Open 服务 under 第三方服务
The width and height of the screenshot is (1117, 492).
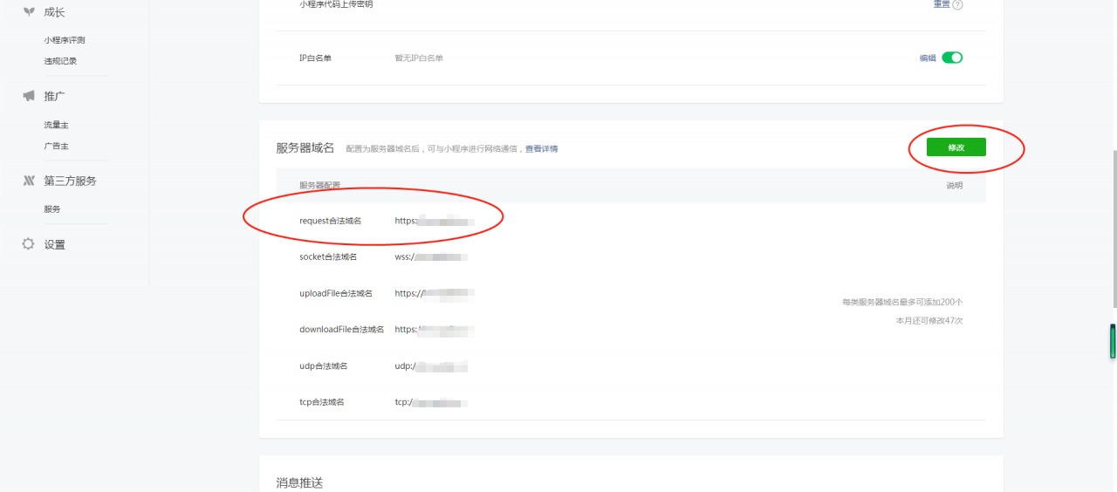tap(52, 209)
